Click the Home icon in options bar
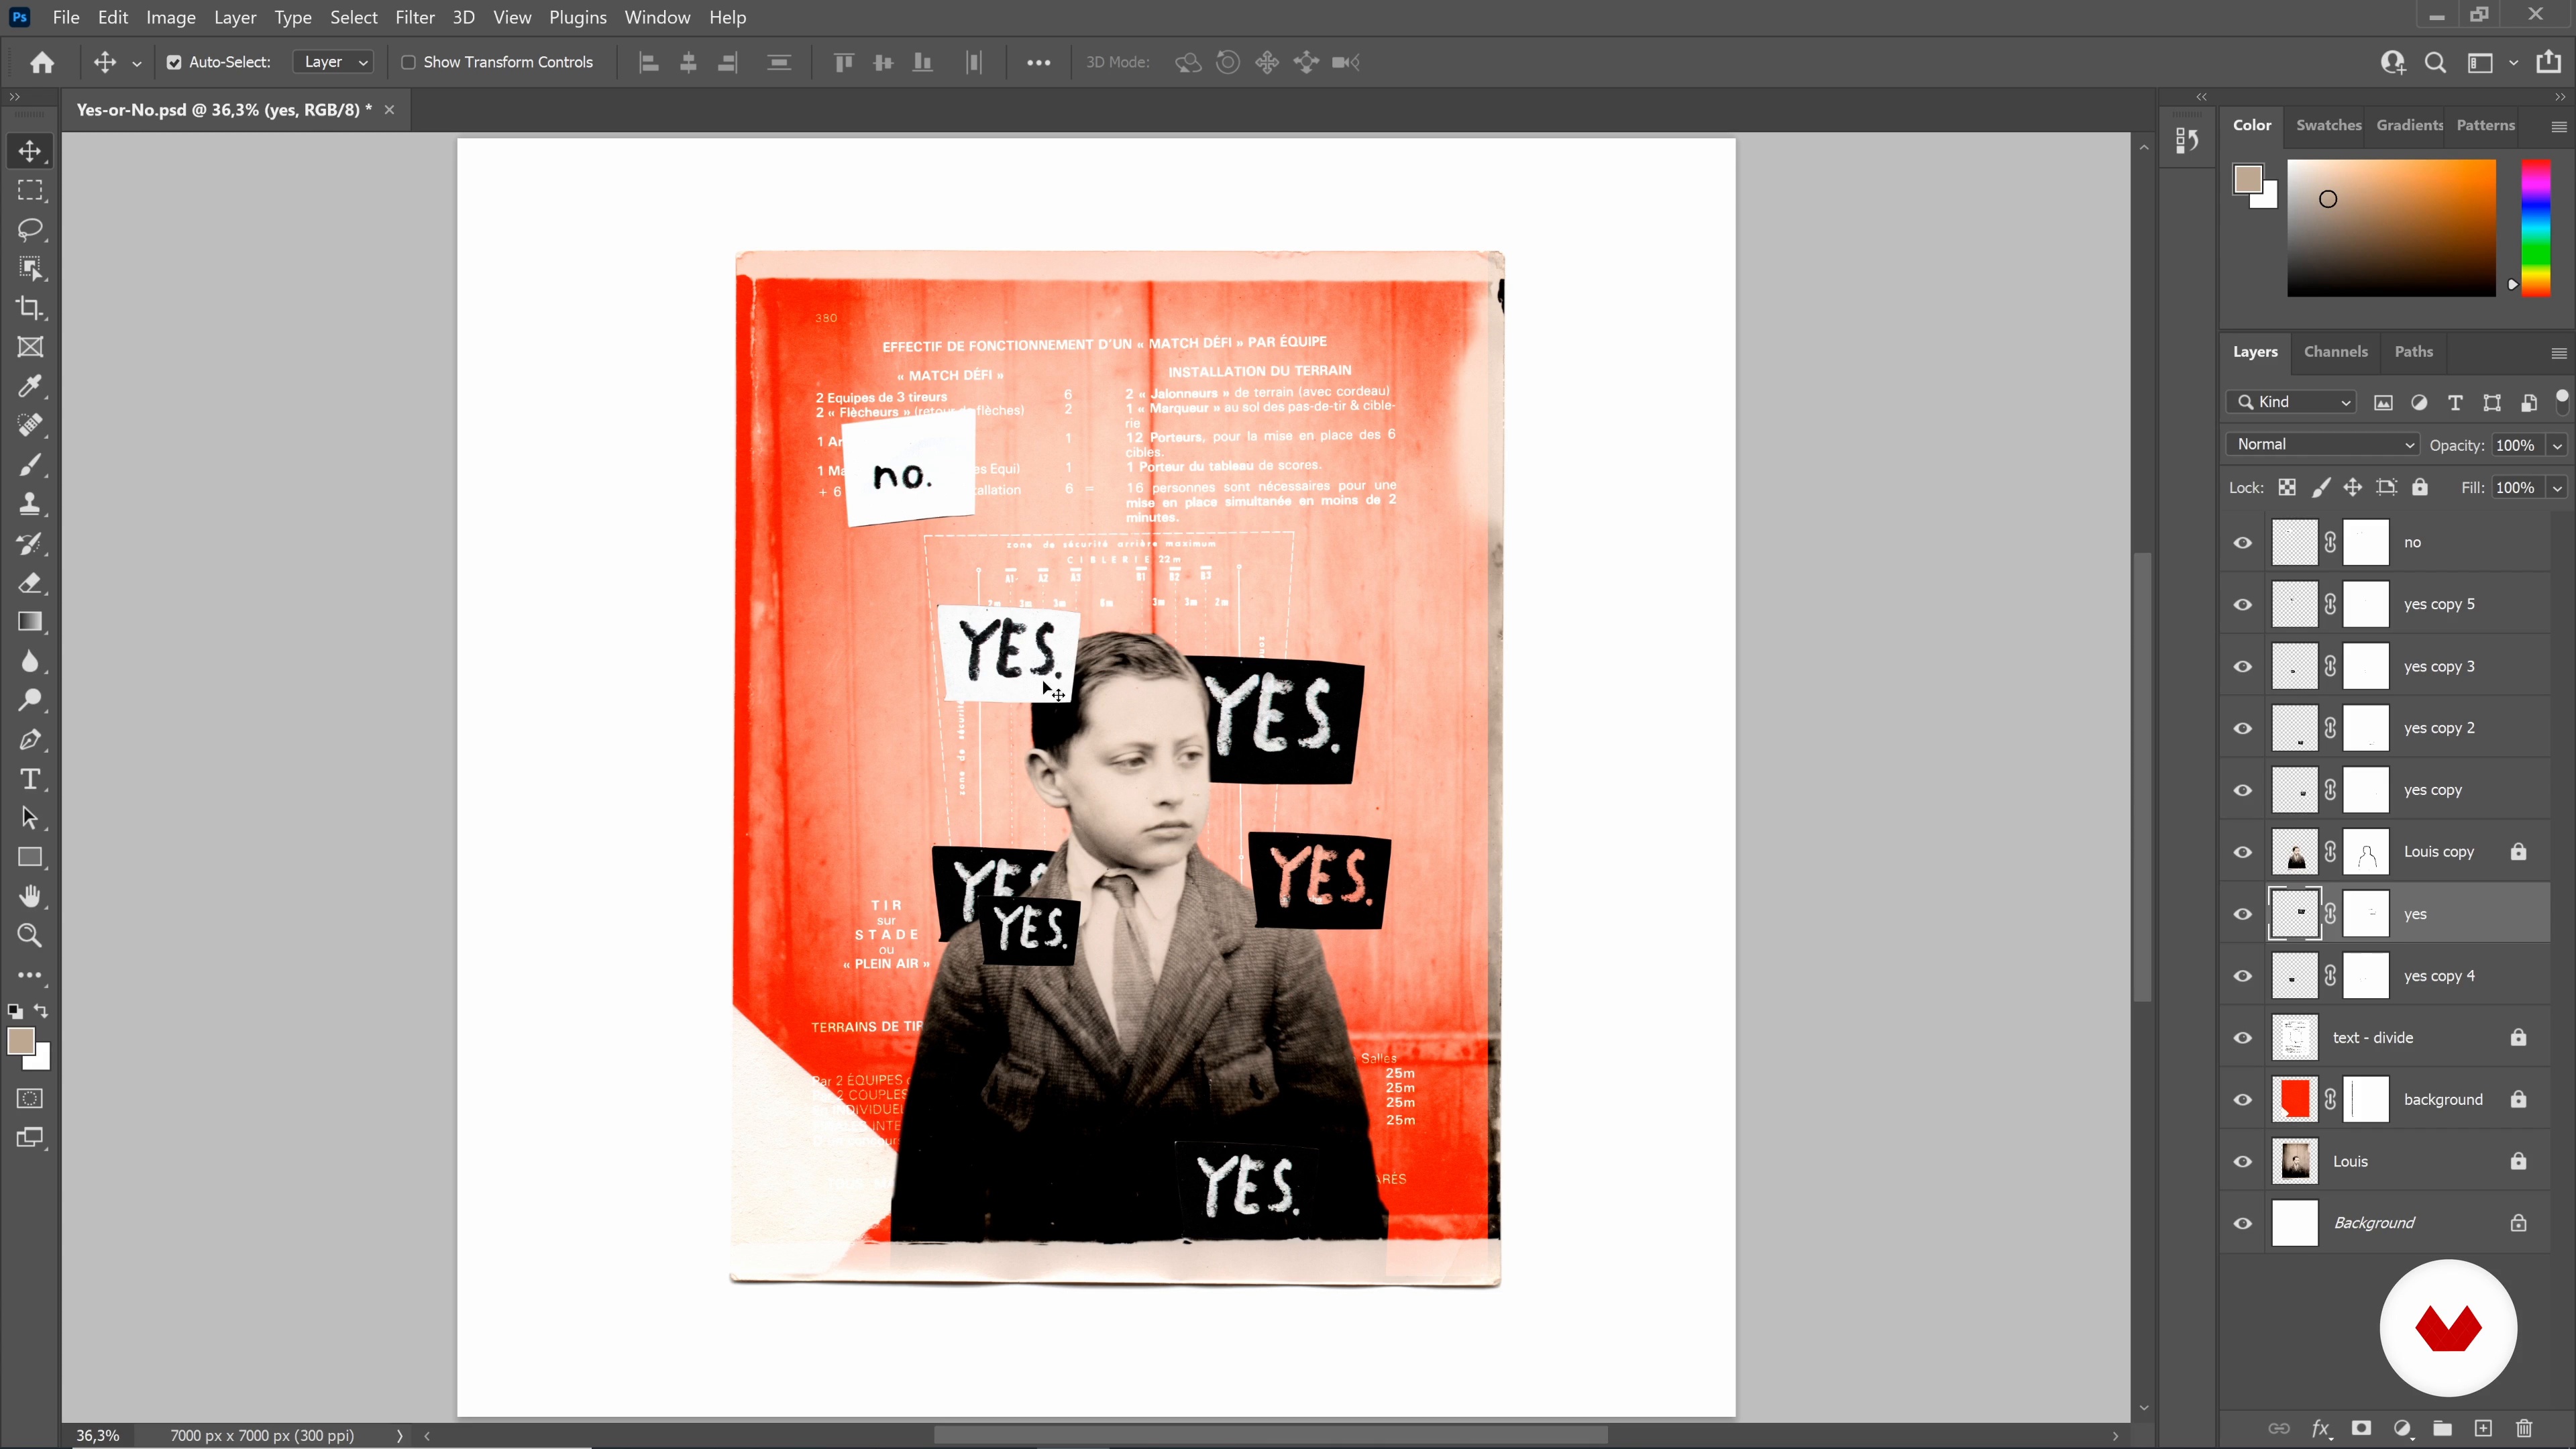The height and width of the screenshot is (1449, 2576). click(x=42, y=62)
